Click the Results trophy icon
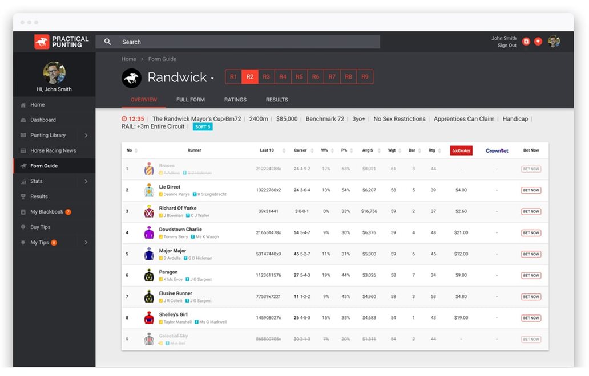This screenshot has height=376, width=589. point(23,197)
